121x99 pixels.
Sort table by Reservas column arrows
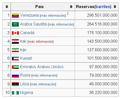point(115,7)
